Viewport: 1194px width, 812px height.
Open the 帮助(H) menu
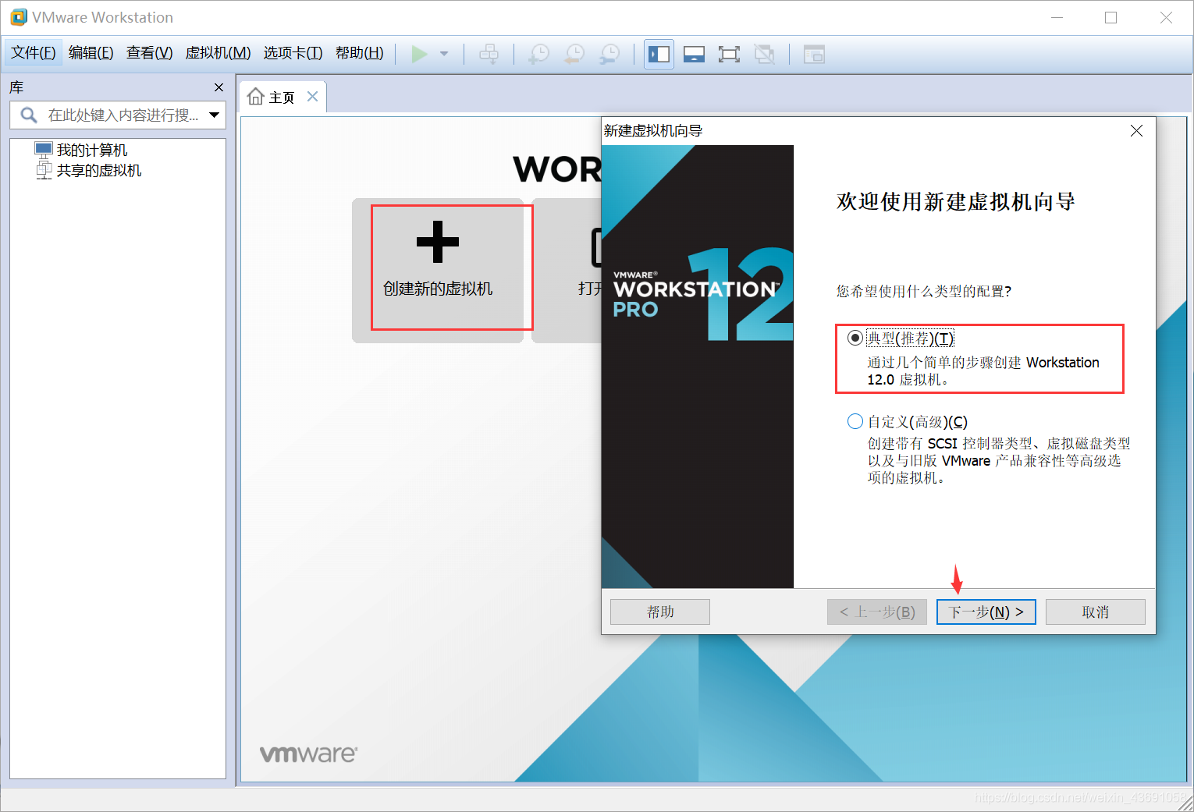[359, 53]
